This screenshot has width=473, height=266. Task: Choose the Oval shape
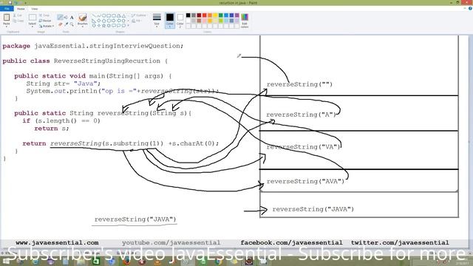pos(103,16)
